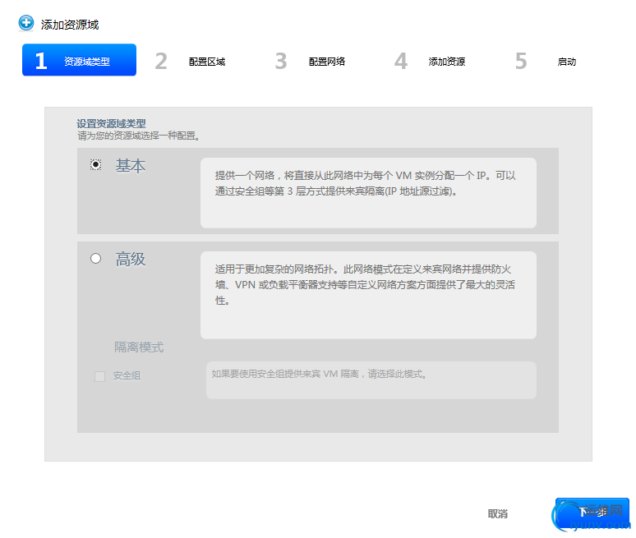This screenshot has width=636, height=538.
Task: Switch to the 配置区域 step
Action: pyautogui.click(x=207, y=62)
